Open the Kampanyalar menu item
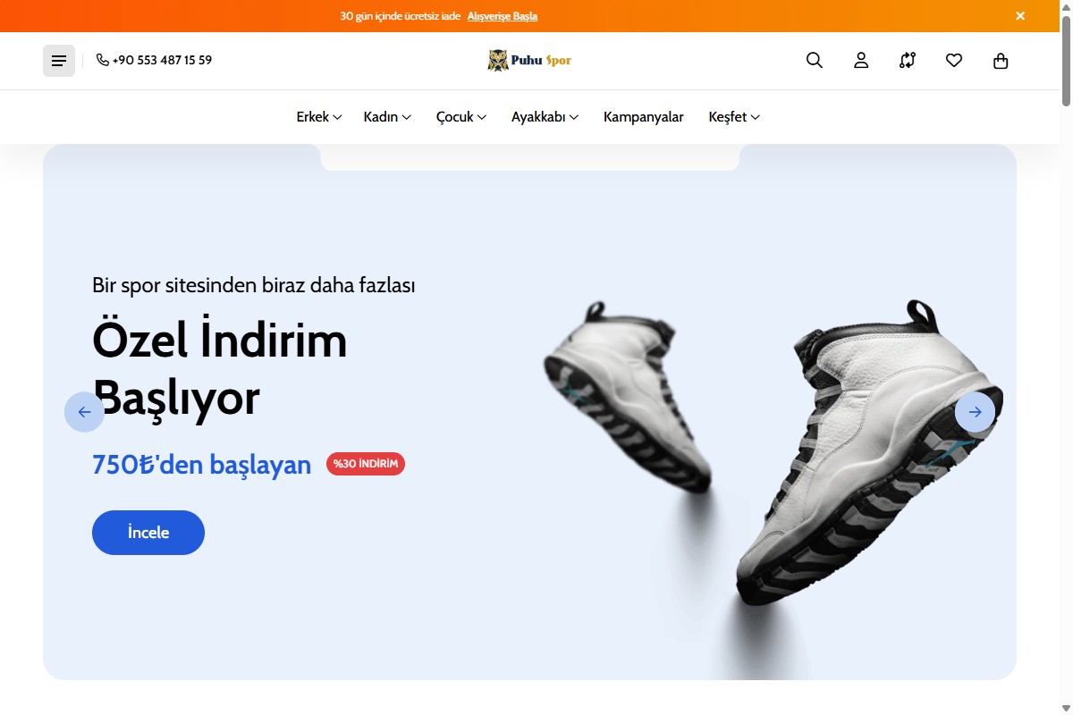This screenshot has width=1073, height=715. pos(644,117)
